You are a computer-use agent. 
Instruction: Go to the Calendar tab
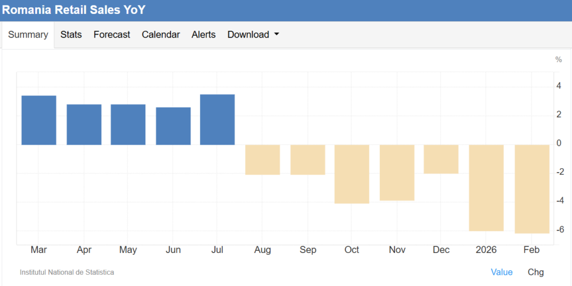pyautogui.click(x=161, y=35)
